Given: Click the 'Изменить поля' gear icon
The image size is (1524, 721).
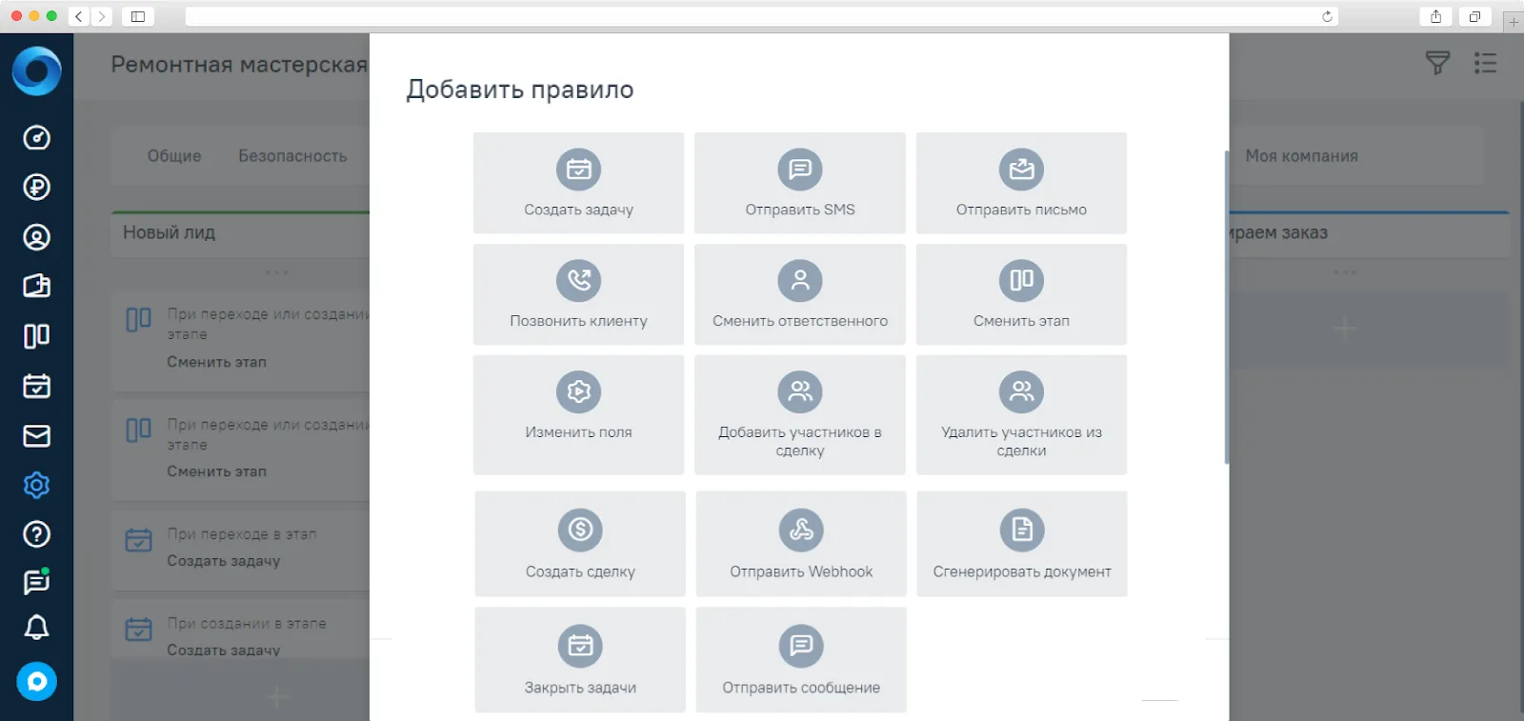Looking at the screenshot, I should (579, 391).
